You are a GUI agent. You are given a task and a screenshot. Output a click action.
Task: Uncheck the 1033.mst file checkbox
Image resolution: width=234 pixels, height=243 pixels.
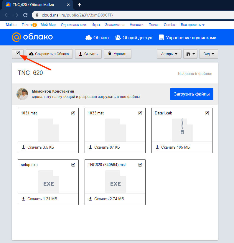(x=140, y=113)
